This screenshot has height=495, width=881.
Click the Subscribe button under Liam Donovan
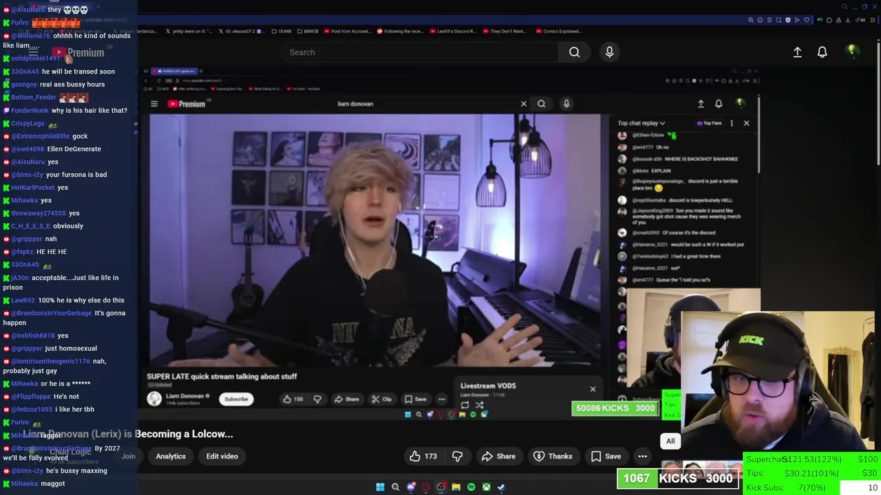pos(236,399)
